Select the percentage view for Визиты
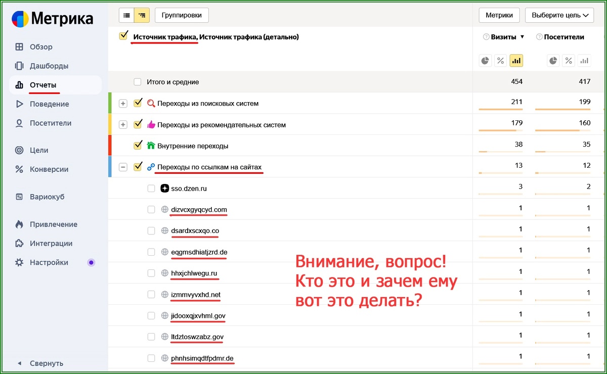This screenshot has width=607, height=374. coord(500,60)
